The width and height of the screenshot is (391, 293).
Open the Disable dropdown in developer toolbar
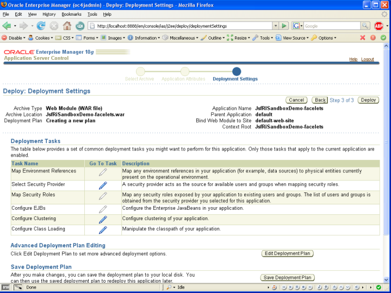14,38
